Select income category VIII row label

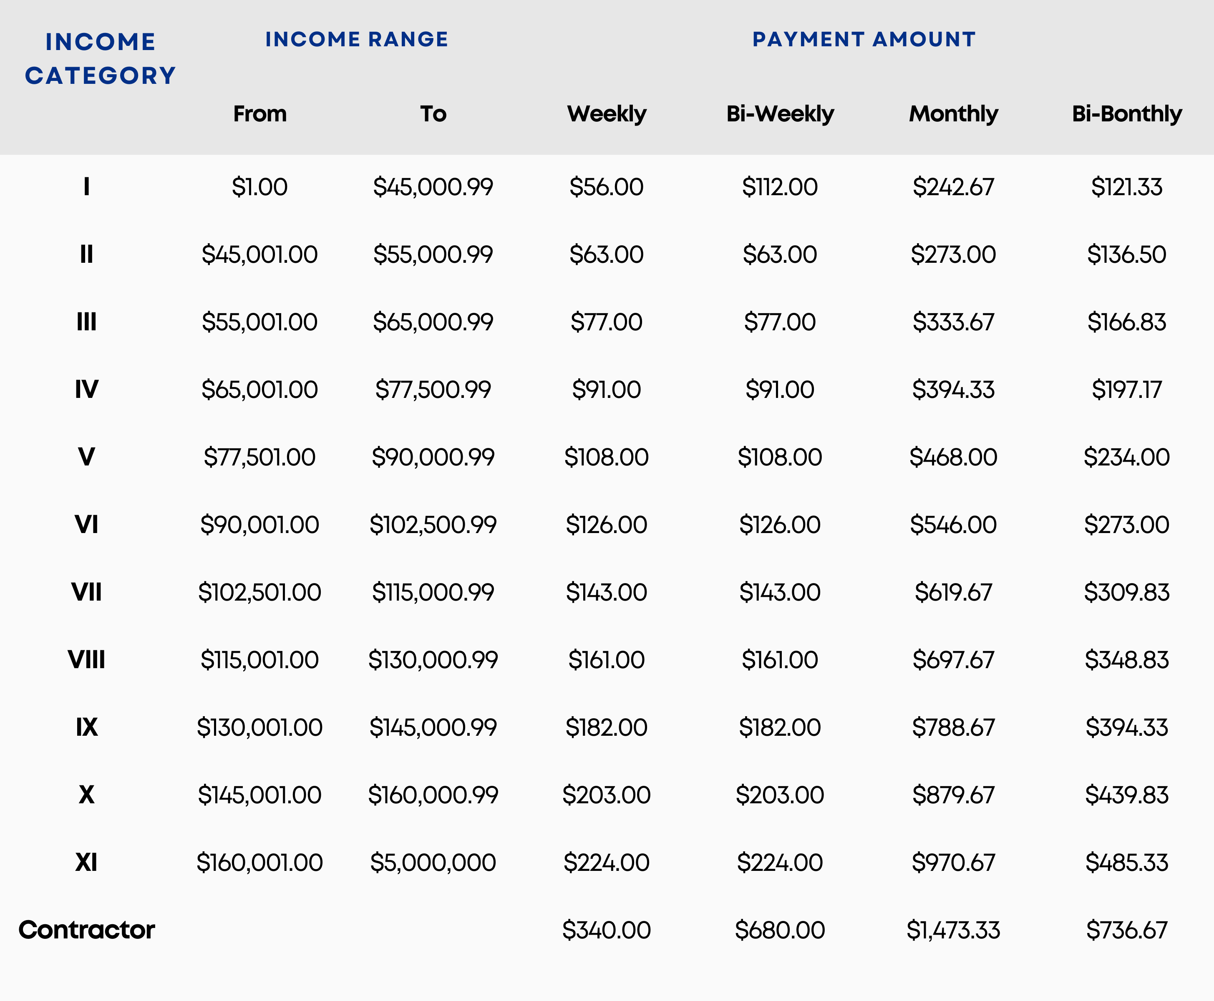pyautogui.click(x=86, y=660)
